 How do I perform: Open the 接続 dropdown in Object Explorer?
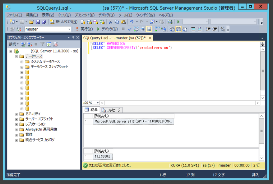[x=14, y=44]
